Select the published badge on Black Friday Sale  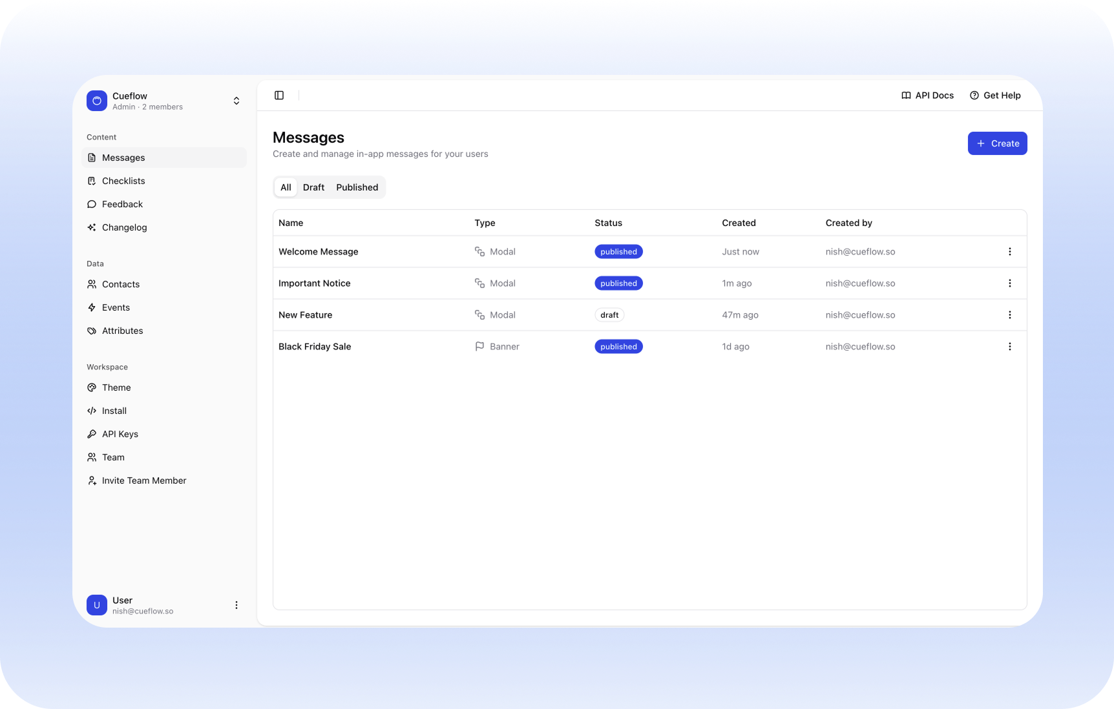618,347
